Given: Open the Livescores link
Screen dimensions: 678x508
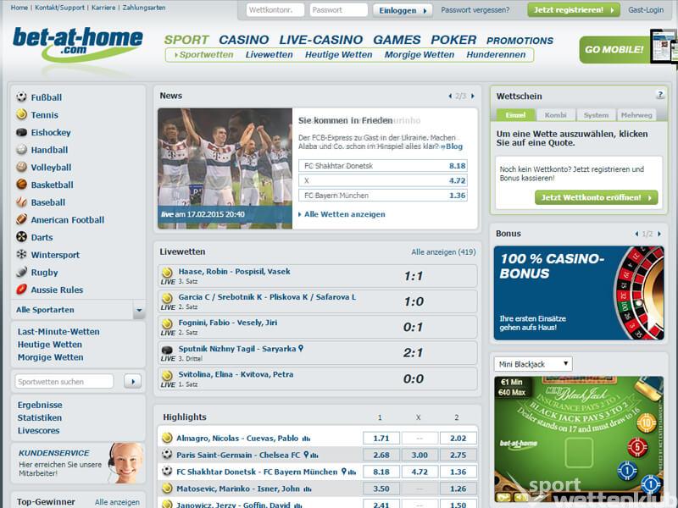Looking at the screenshot, I should (x=38, y=430).
